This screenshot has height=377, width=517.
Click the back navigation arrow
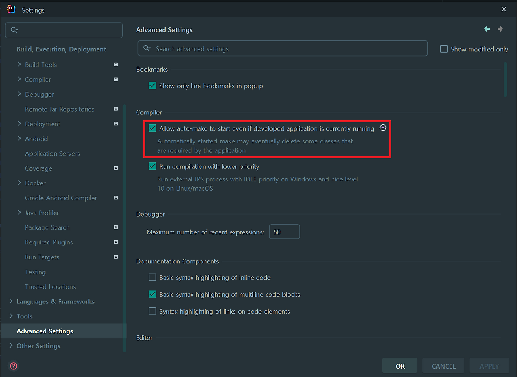point(486,29)
